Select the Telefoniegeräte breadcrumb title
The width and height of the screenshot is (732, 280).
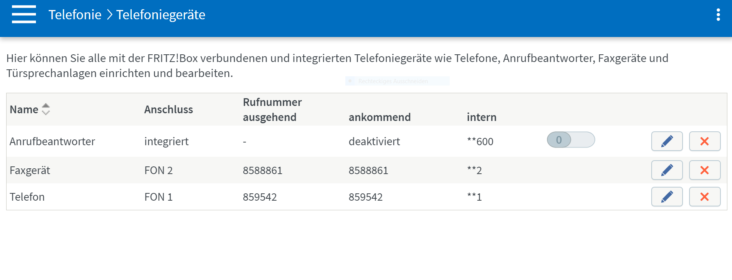tap(161, 15)
